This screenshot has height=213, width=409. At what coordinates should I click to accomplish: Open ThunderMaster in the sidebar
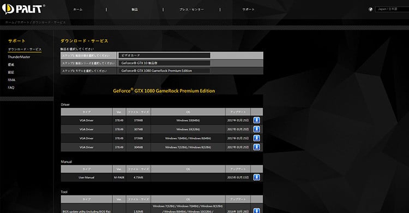coord(19,57)
